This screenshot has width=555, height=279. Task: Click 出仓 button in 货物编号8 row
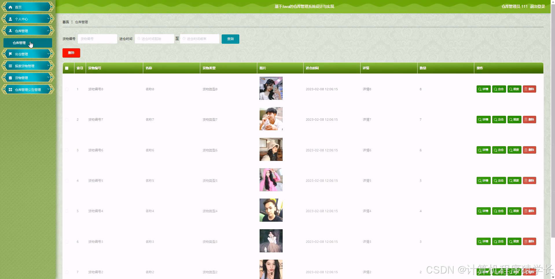click(x=499, y=89)
